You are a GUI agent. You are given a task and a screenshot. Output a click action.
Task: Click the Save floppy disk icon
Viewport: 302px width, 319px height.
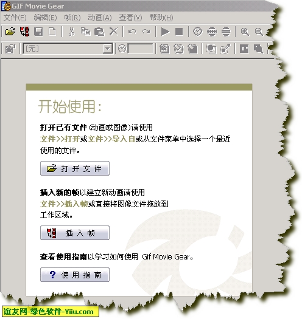(x=38, y=32)
